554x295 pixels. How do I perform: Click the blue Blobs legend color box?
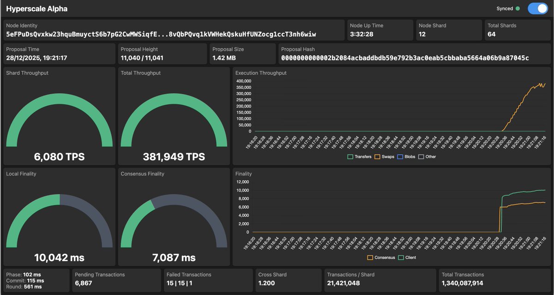(x=400, y=157)
